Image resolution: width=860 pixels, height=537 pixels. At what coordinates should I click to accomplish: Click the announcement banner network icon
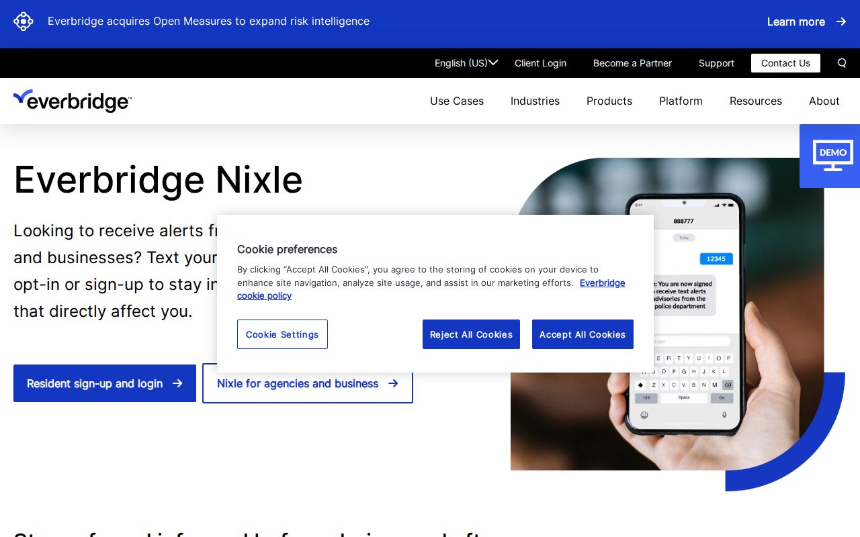(x=24, y=21)
